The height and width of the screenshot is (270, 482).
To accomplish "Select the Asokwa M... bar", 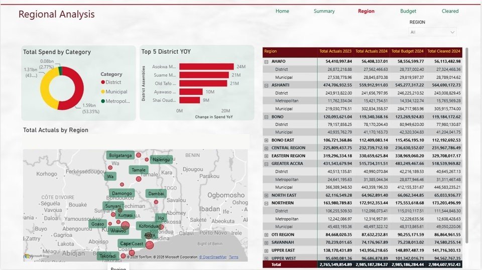I will pyautogui.click(x=206, y=67).
